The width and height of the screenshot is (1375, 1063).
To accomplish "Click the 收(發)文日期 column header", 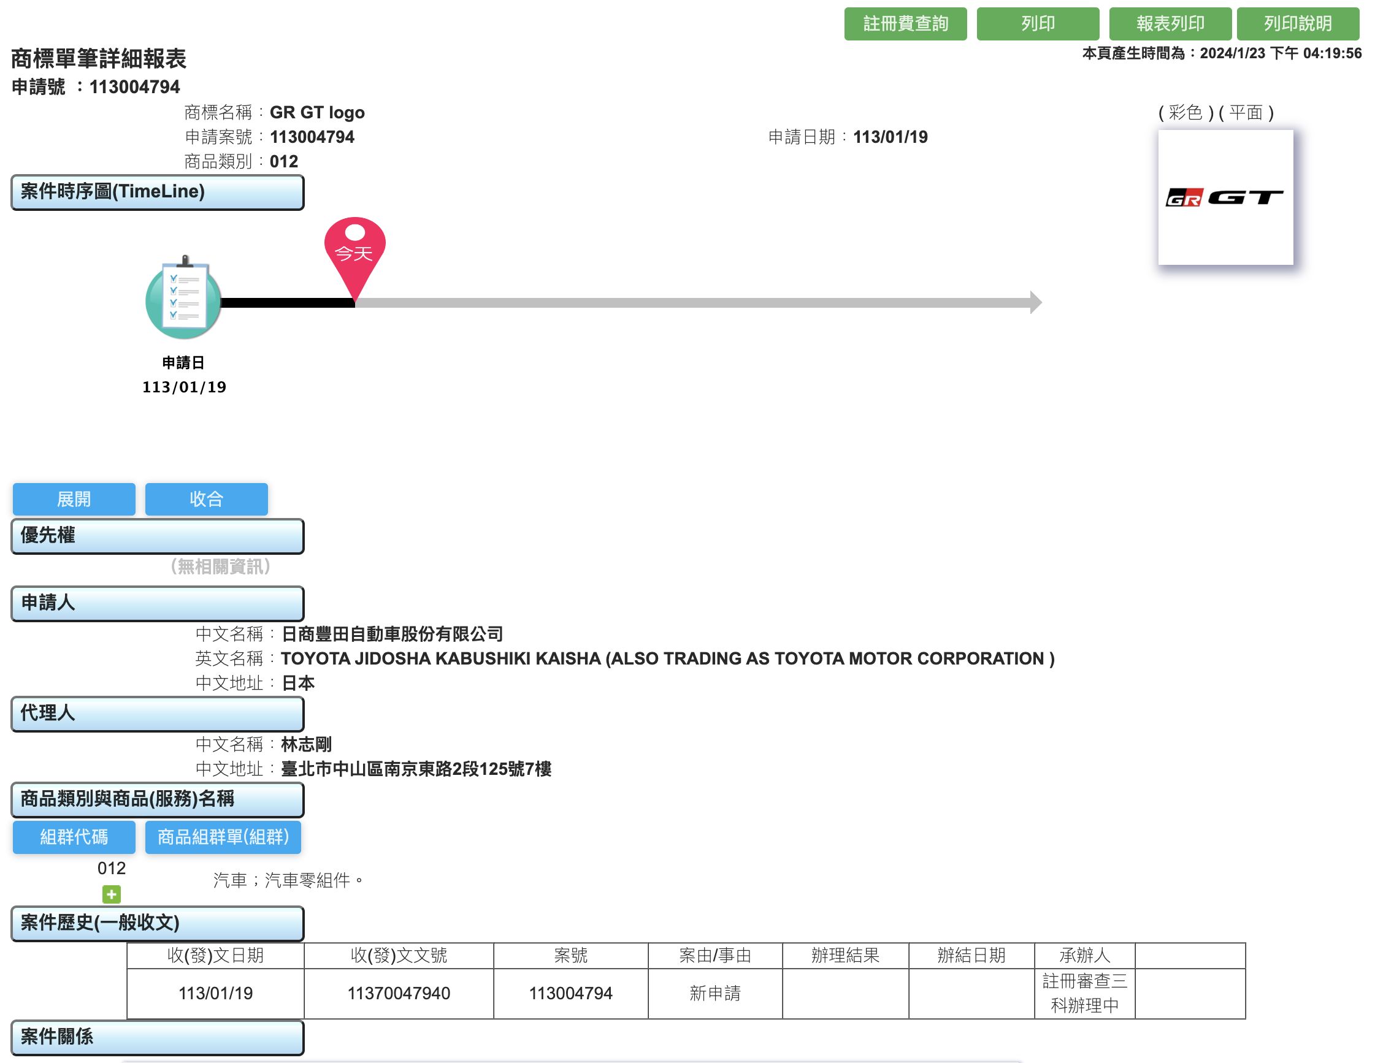I will click(215, 956).
